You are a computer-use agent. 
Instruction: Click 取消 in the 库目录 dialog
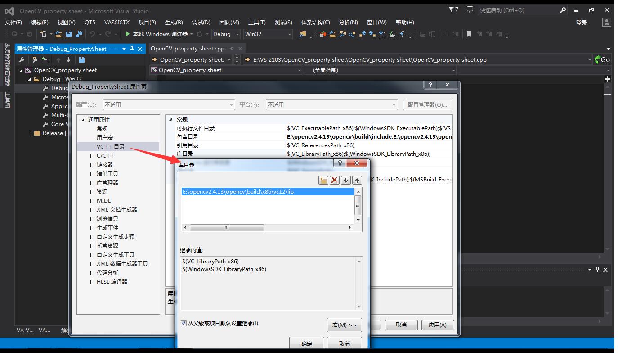pyautogui.click(x=345, y=344)
